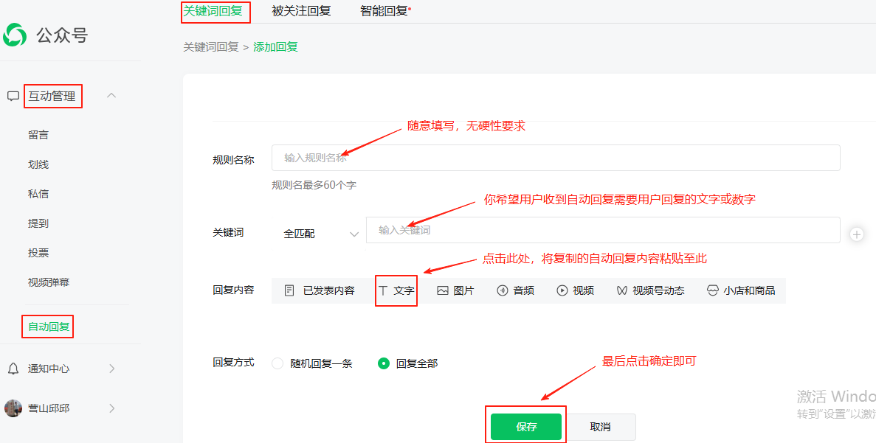Click the 通知中心 bell icon
Viewport: 876px width, 443px height.
click(13, 369)
